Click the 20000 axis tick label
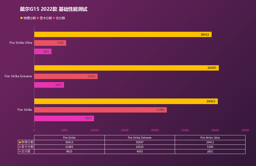The width and height of the screenshot is (256, 166). point(155,130)
